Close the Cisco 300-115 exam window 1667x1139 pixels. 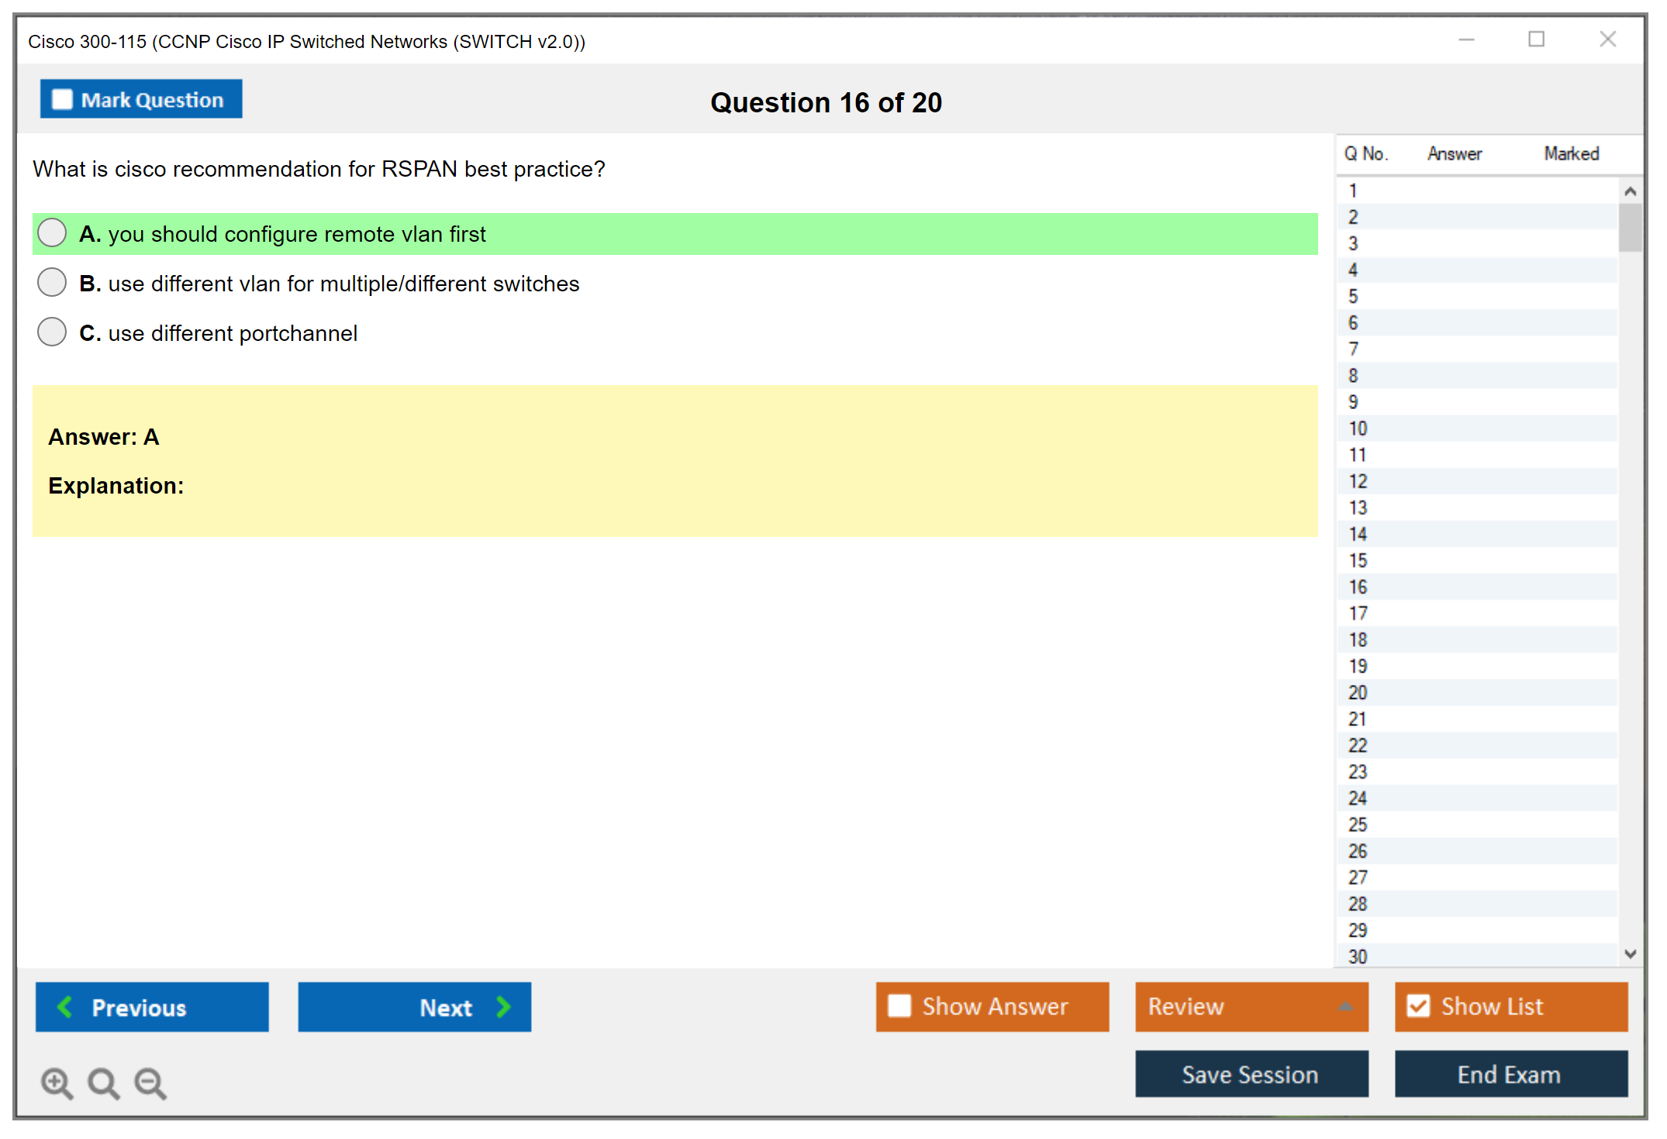(x=1607, y=40)
